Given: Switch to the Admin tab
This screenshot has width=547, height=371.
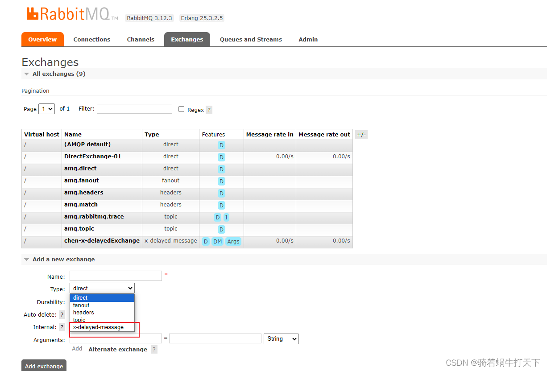Looking at the screenshot, I should point(308,39).
